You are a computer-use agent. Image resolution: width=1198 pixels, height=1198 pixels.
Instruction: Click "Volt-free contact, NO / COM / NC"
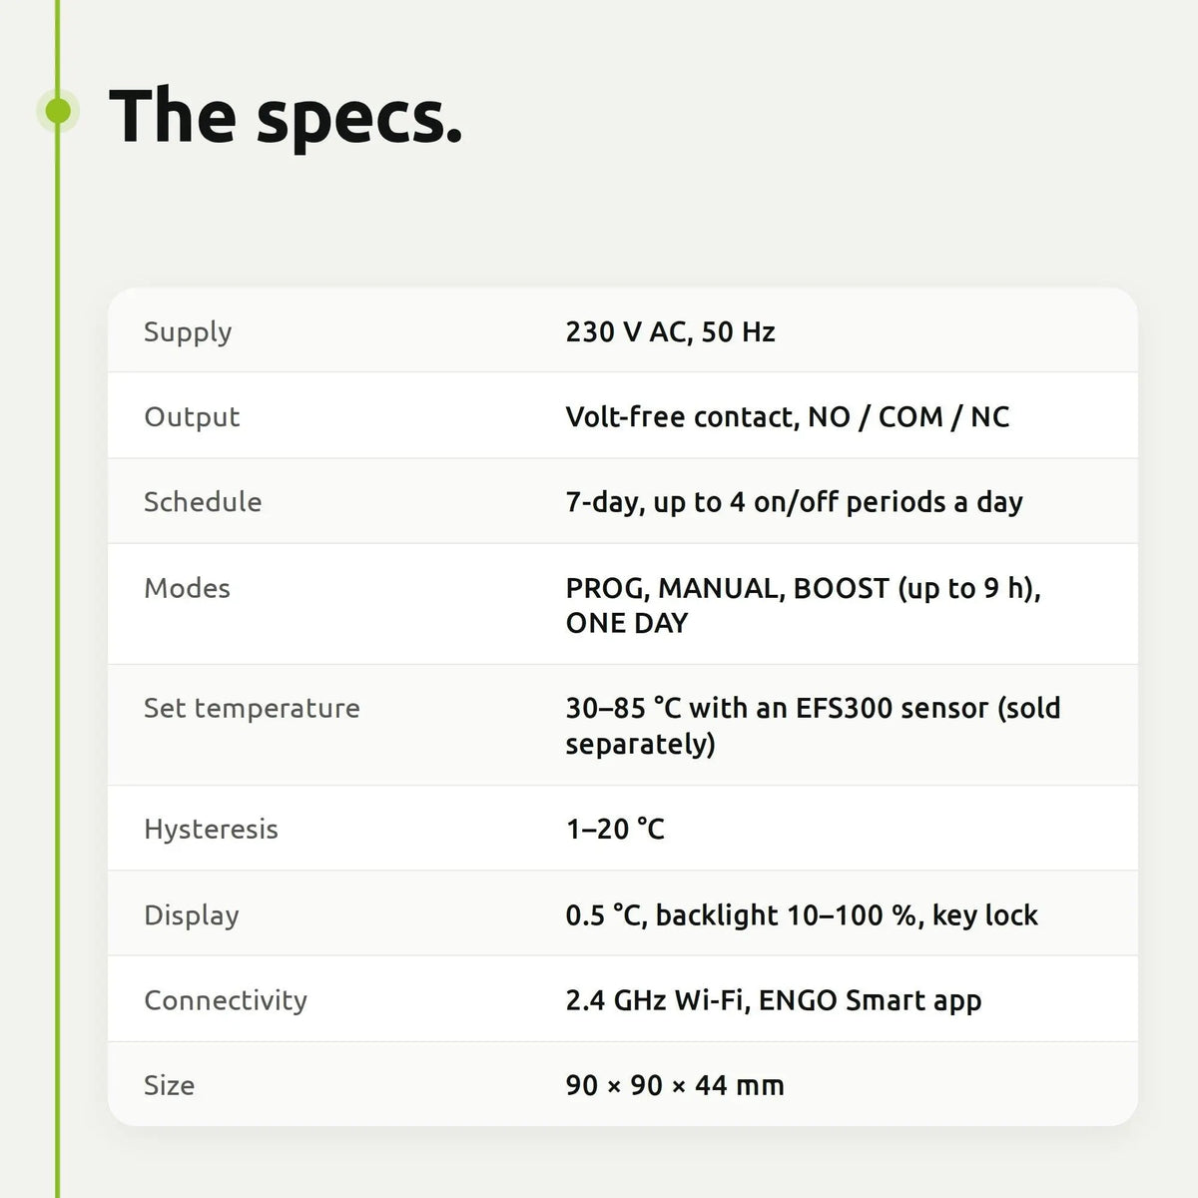(x=788, y=416)
